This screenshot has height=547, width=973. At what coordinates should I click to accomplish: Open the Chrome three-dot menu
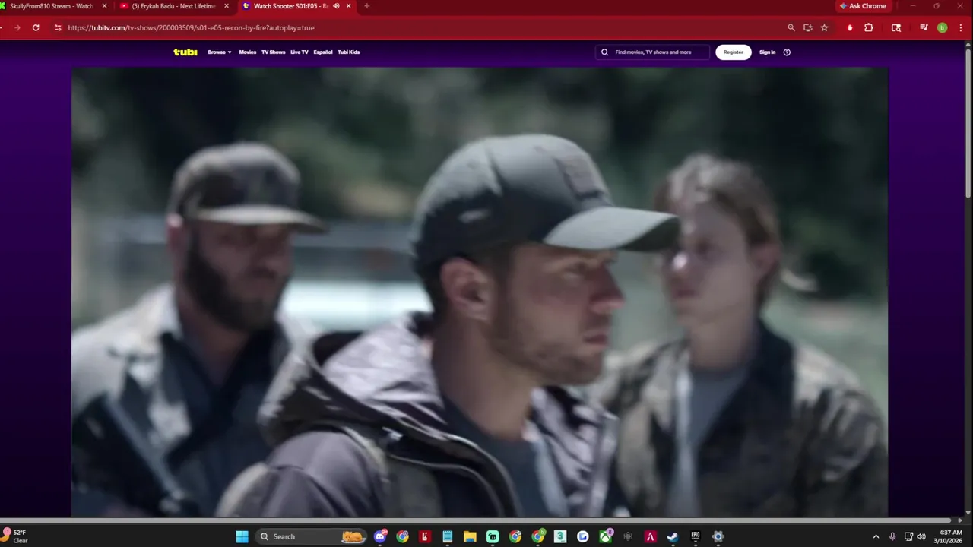[x=961, y=27]
